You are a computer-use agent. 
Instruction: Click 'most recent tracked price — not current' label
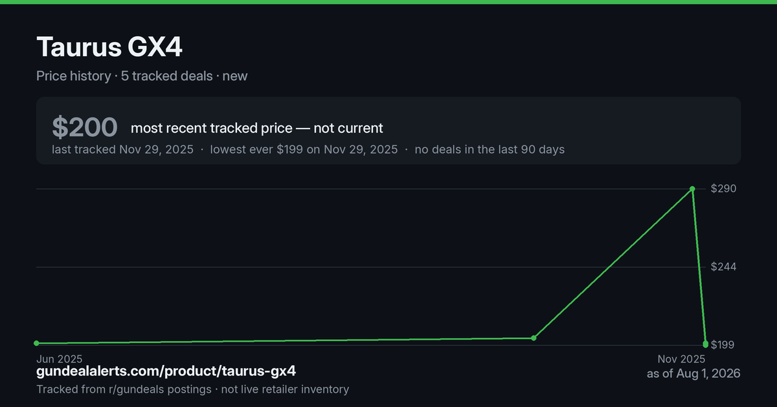click(257, 128)
